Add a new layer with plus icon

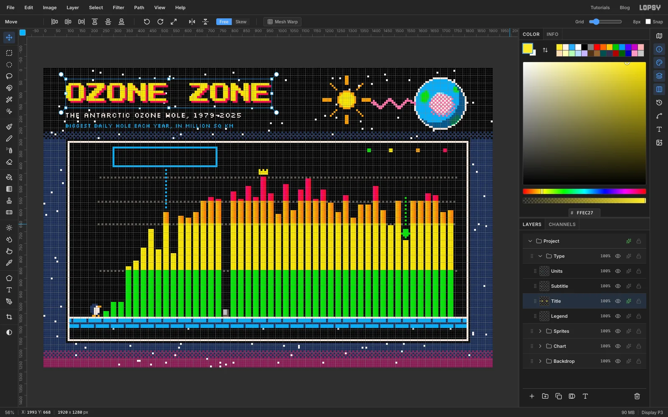point(532,396)
